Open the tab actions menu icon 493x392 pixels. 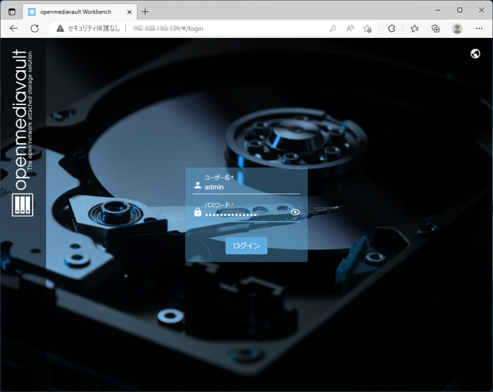pos(12,12)
